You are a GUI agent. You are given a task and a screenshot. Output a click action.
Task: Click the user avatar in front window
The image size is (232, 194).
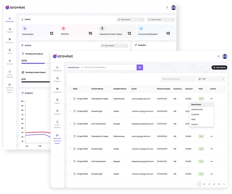(x=225, y=56)
